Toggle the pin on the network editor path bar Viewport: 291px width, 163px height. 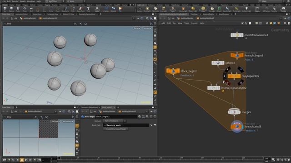285,18
